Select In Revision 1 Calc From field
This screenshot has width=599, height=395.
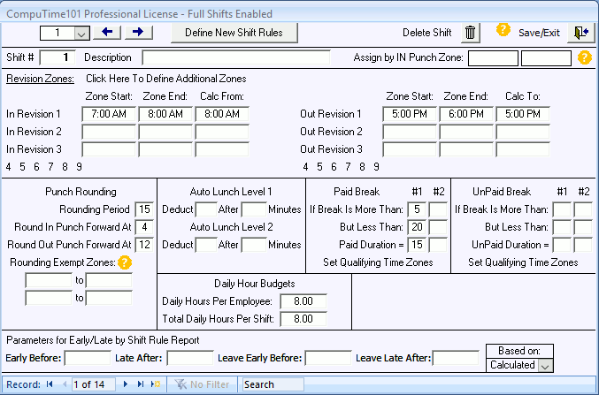(x=222, y=114)
